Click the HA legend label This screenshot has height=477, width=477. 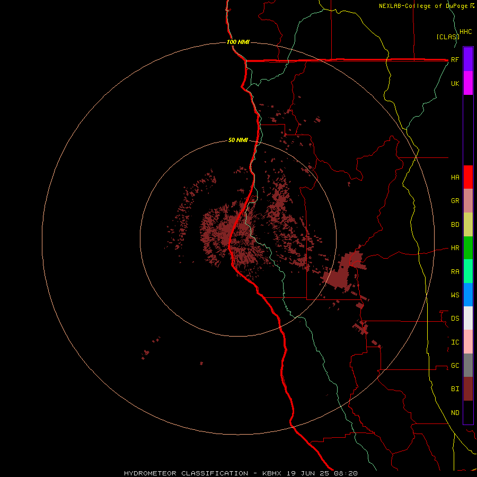tap(455, 177)
